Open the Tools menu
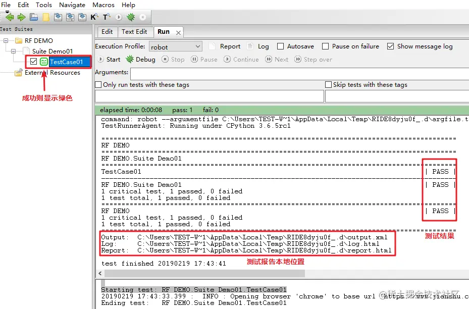The image size is (469, 309). click(44, 5)
